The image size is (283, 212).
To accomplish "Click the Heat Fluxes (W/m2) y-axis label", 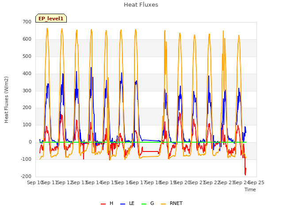I will point(6,100).
